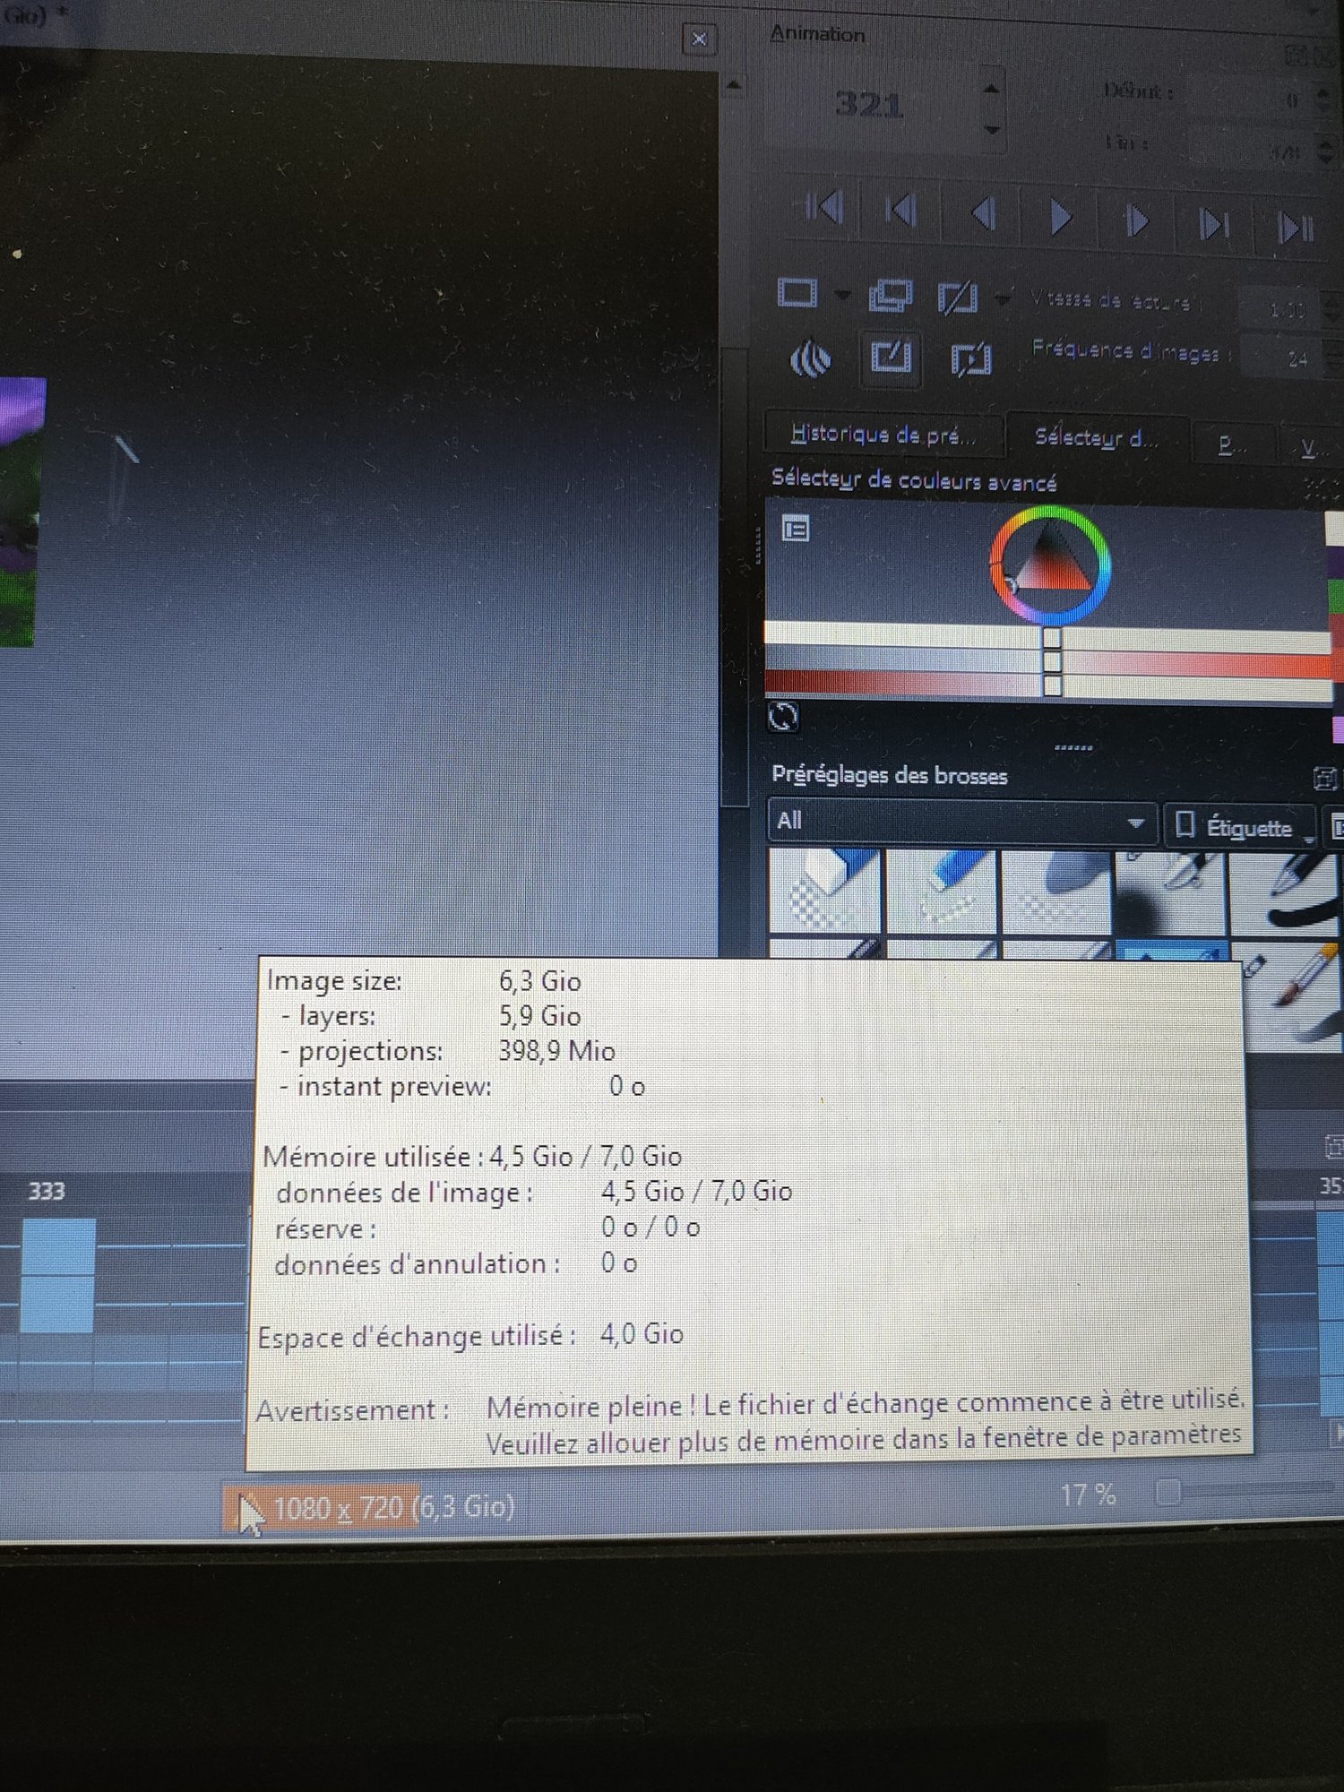Click the add blank frame icon
1344x1792 pixels.
[x=797, y=293]
